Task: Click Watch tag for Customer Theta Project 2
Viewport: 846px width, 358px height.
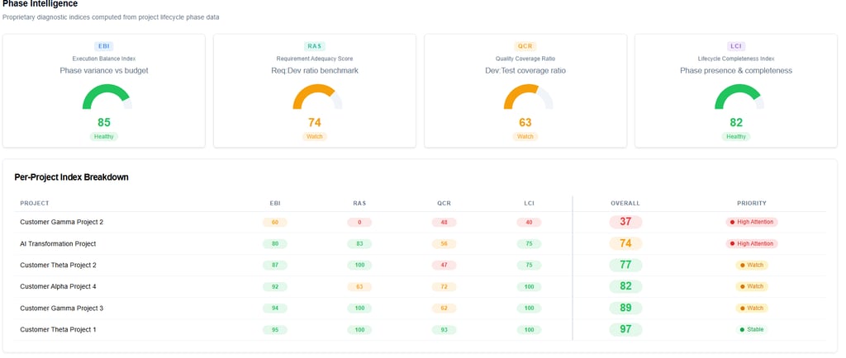Action: [x=752, y=265]
